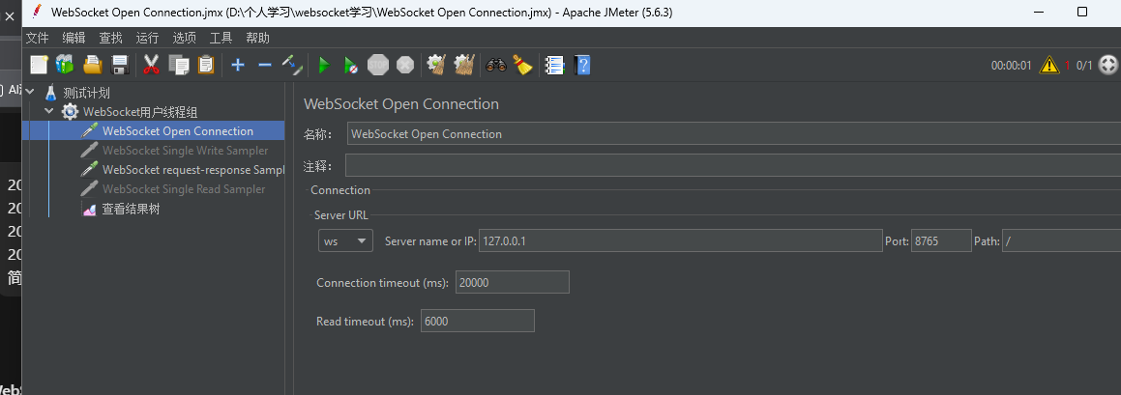Click the Cut scissors icon
This screenshot has height=395, width=1121.
pos(151,65)
